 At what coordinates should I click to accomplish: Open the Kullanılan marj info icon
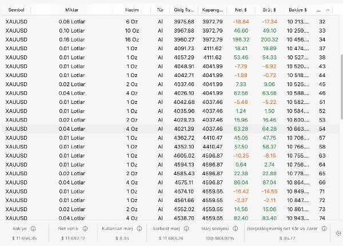[139, 228]
